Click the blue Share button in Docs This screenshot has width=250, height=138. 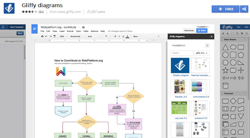(x=202, y=31)
